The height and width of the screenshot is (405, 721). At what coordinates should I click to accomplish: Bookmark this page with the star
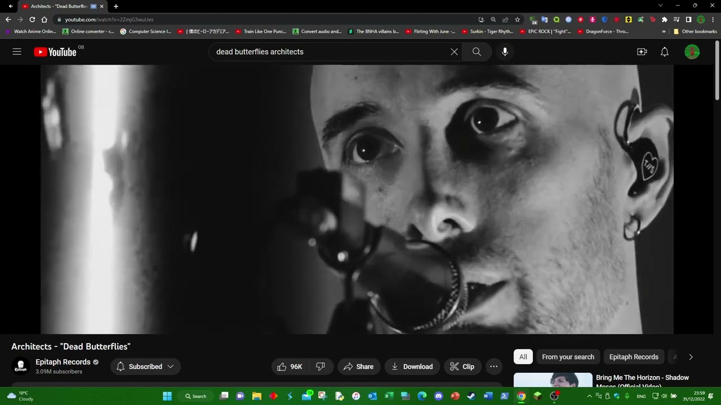(518, 19)
